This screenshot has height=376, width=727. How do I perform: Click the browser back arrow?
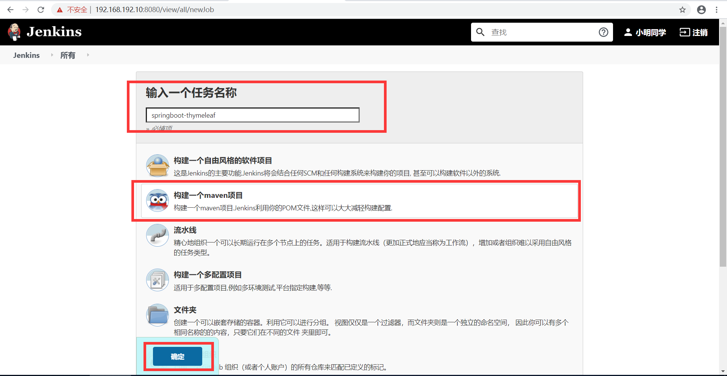pyautogui.click(x=10, y=9)
